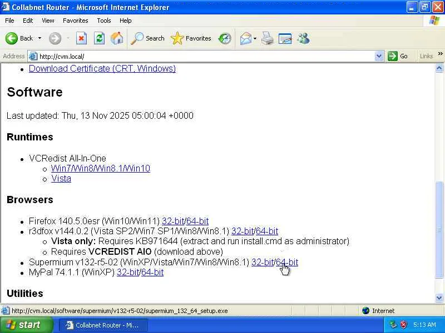
Task: Click the 'Software' heading
Action: point(34,92)
